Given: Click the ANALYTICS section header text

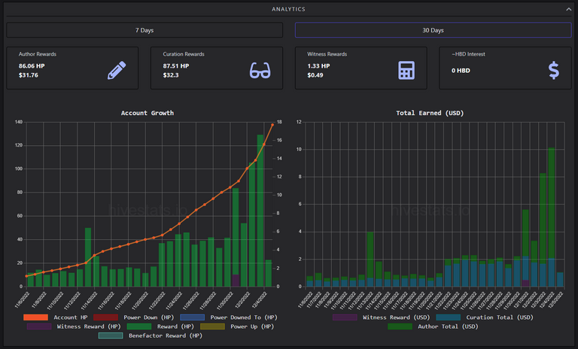Looking at the screenshot, I should click(289, 9).
